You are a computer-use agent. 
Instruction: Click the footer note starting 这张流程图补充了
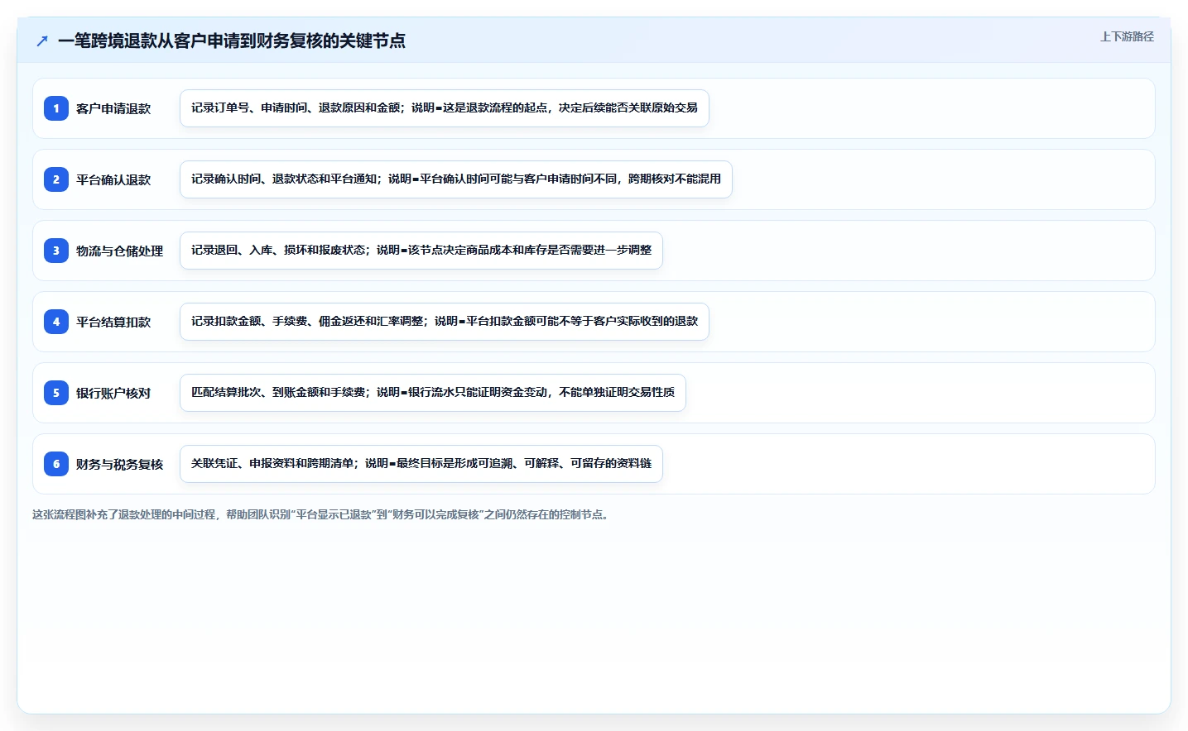322,514
